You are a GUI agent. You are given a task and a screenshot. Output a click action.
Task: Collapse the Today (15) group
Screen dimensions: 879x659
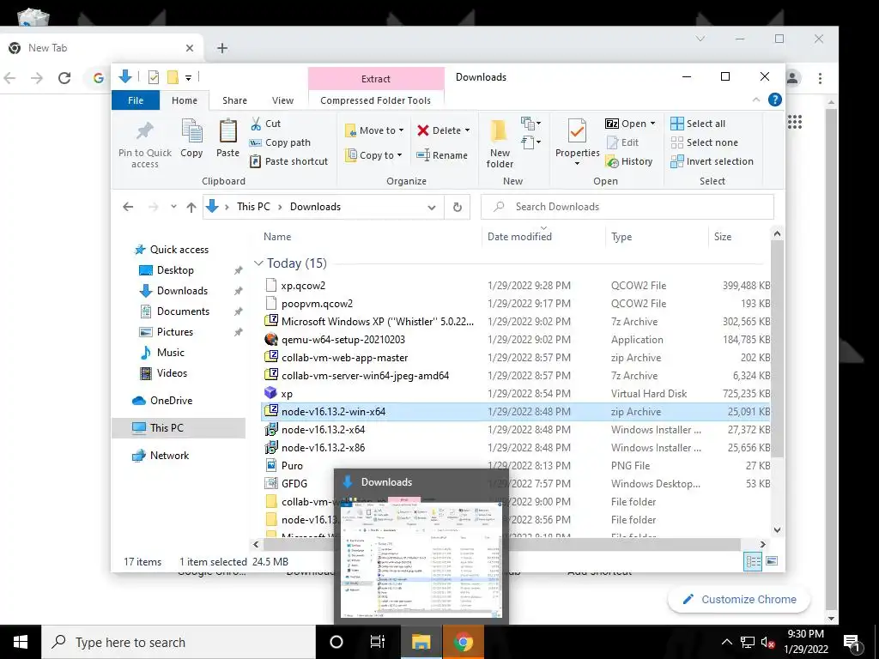pos(258,263)
